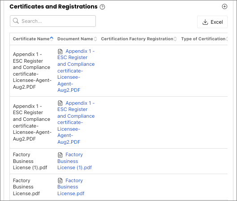Click Type of Certification column header

(x=203, y=39)
